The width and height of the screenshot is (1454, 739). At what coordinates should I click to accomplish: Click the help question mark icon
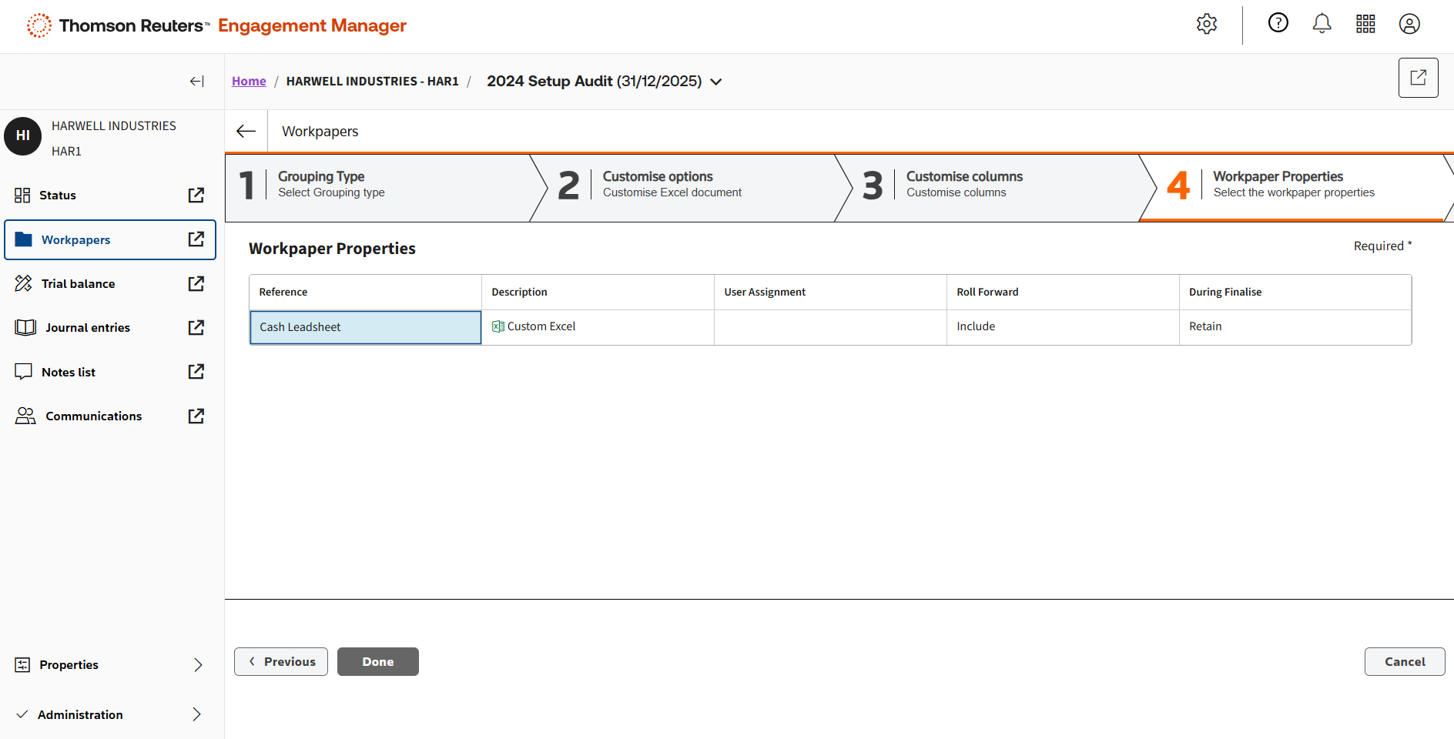(x=1278, y=23)
